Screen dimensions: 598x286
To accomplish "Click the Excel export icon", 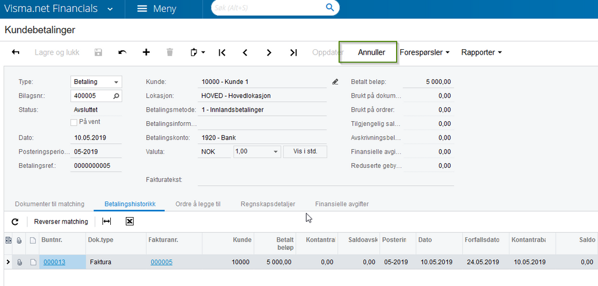I will coord(129,222).
